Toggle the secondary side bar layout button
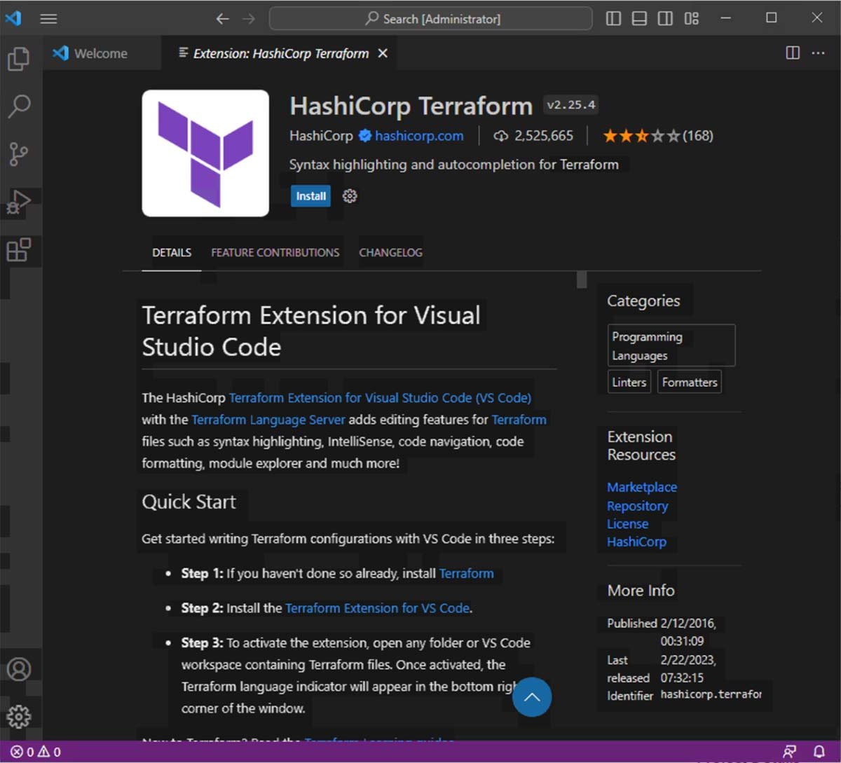 665,19
